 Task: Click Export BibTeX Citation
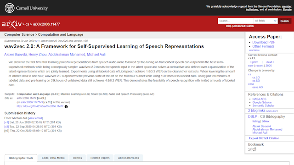[x=264, y=138]
